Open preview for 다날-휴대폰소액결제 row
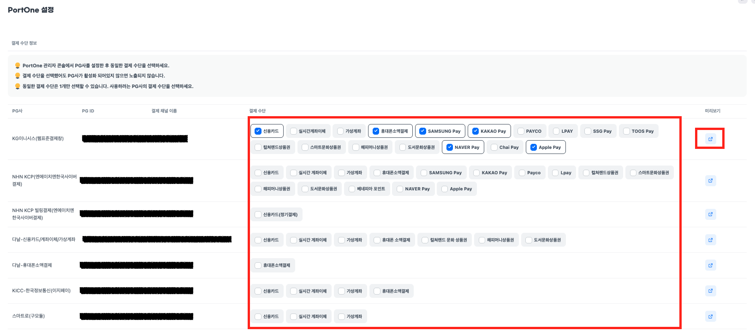 point(710,266)
